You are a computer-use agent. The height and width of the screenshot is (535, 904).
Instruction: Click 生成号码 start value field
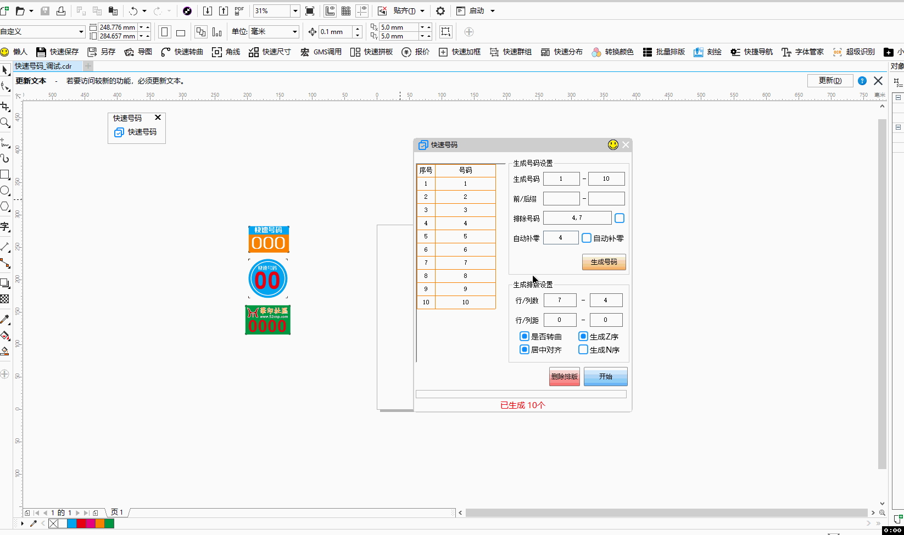click(x=561, y=179)
